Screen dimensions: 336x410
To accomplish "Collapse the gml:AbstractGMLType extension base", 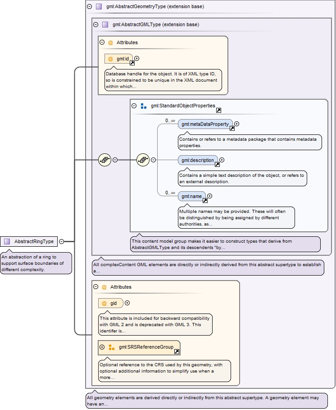I will (95, 25).
